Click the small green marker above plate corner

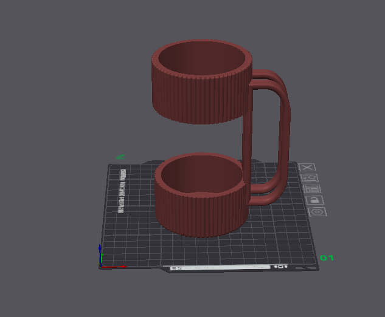(x=120, y=157)
